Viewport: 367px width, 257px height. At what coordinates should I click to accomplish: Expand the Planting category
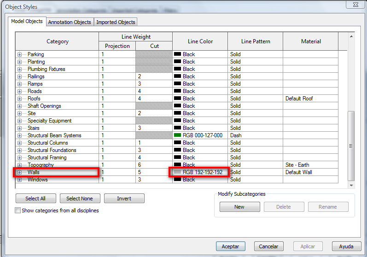(19, 62)
